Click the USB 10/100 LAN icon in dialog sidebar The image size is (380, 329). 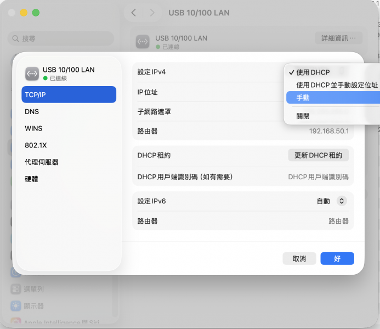pyautogui.click(x=32, y=73)
